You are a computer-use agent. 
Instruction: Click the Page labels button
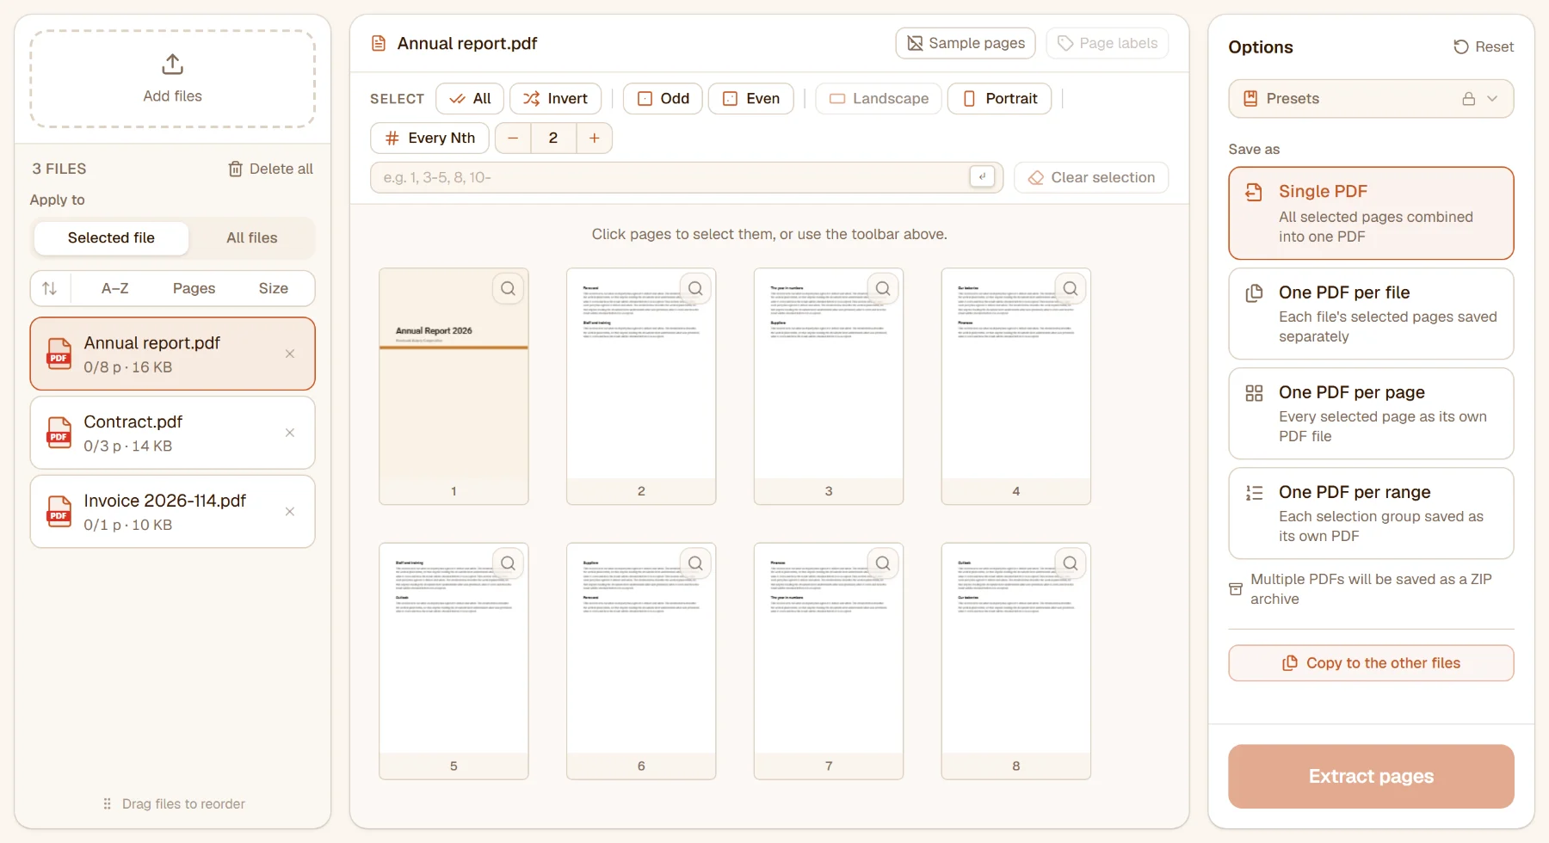[1108, 43]
